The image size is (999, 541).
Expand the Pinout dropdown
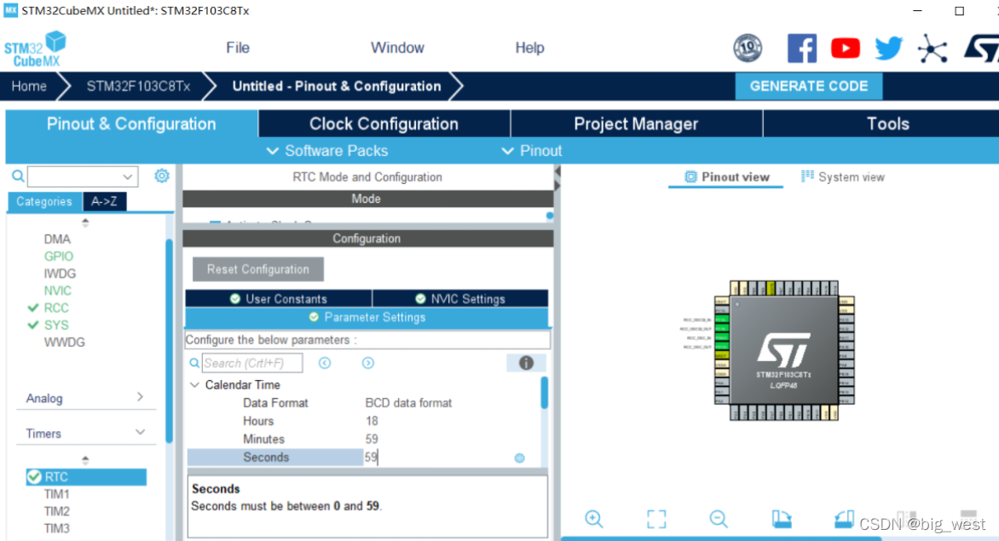pyautogui.click(x=532, y=151)
